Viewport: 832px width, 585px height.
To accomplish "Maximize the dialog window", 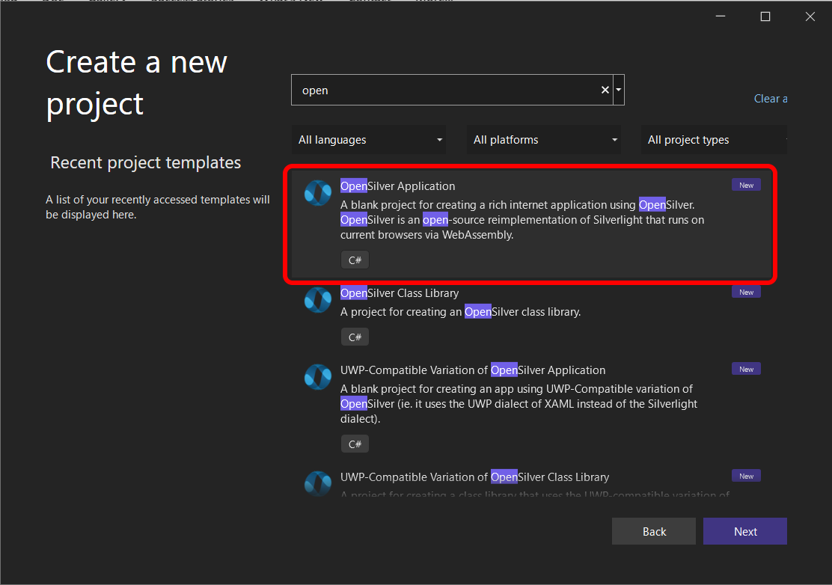I will (x=765, y=16).
